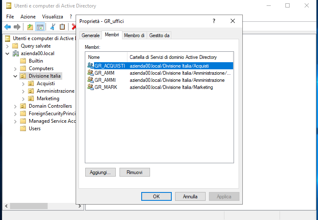Click the Cut scissors toolbar icon
Screen dimensions: 318x220
[x=53, y=27]
